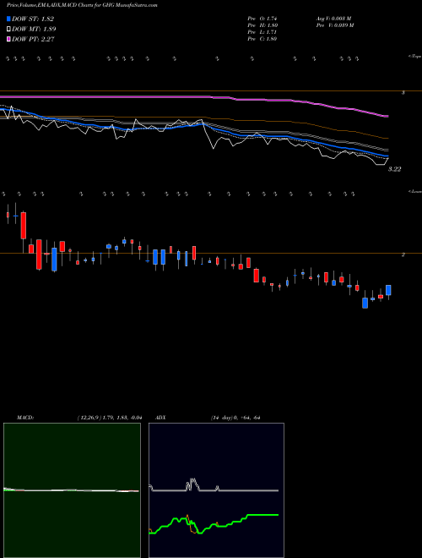Select the 'DOW ST: 1.82' legend label
This screenshot has width=422, height=558.
(33, 19)
